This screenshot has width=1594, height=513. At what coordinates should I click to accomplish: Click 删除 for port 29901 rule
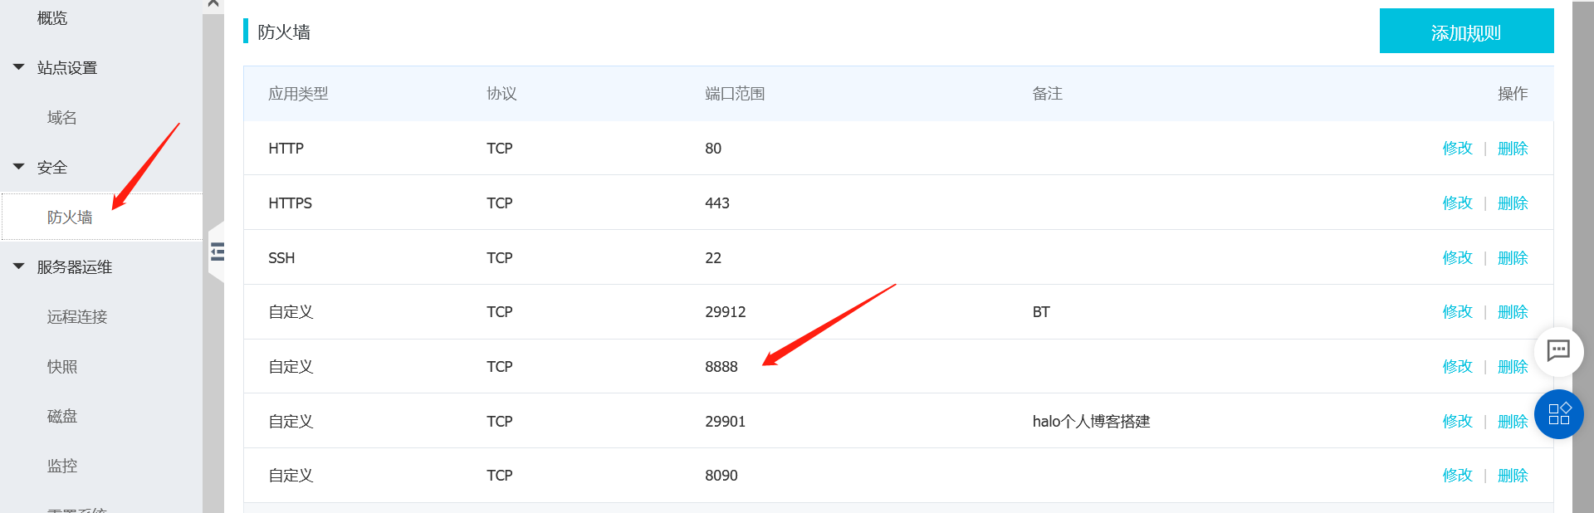point(1513,422)
